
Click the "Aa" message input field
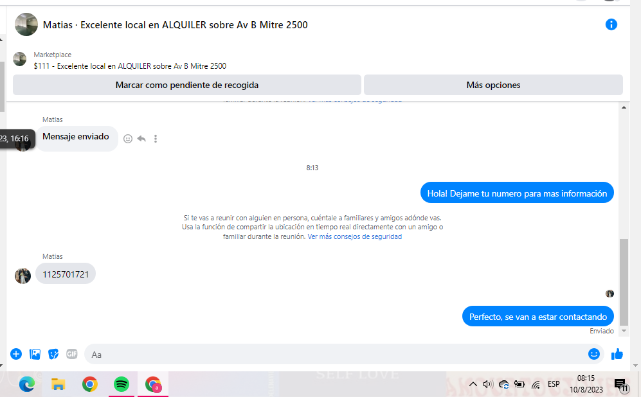click(x=334, y=354)
